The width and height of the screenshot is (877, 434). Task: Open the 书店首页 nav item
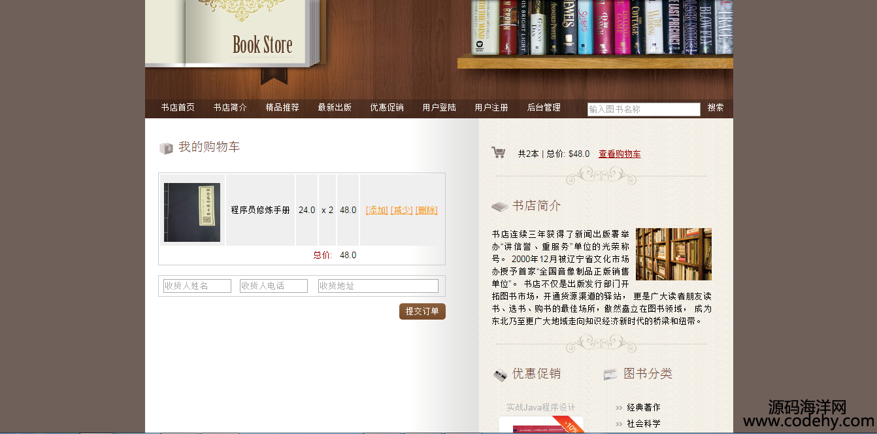tap(178, 108)
